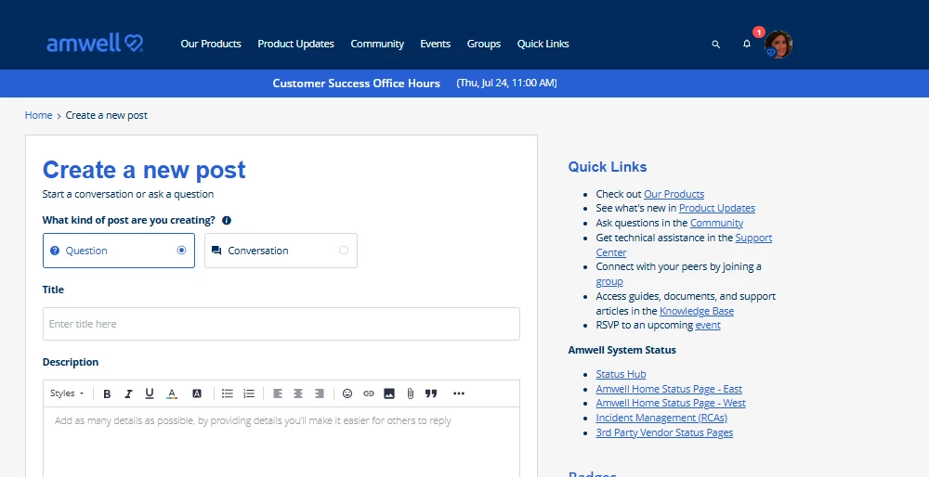This screenshot has width=929, height=477.
Task: Insert a block quote
Action: pyautogui.click(x=431, y=393)
